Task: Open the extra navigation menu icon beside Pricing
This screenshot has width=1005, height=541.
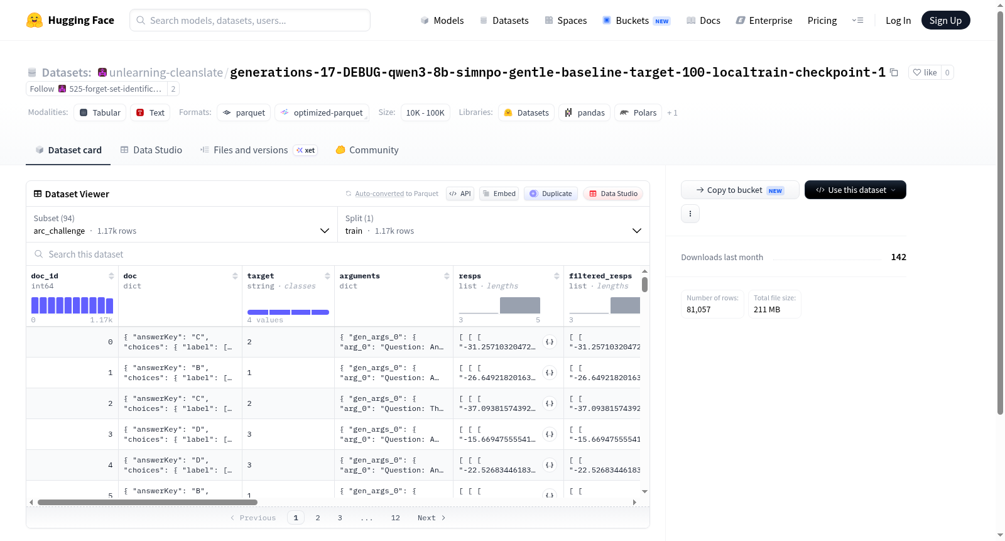Action: point(857,20)
